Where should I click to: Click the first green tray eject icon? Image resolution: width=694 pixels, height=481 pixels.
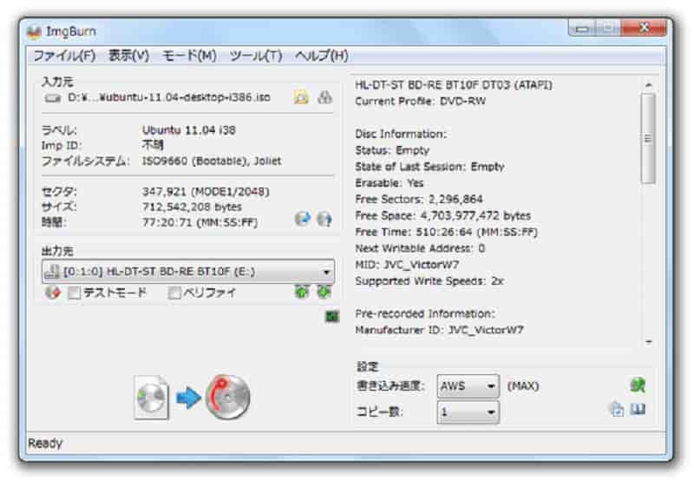302,292
